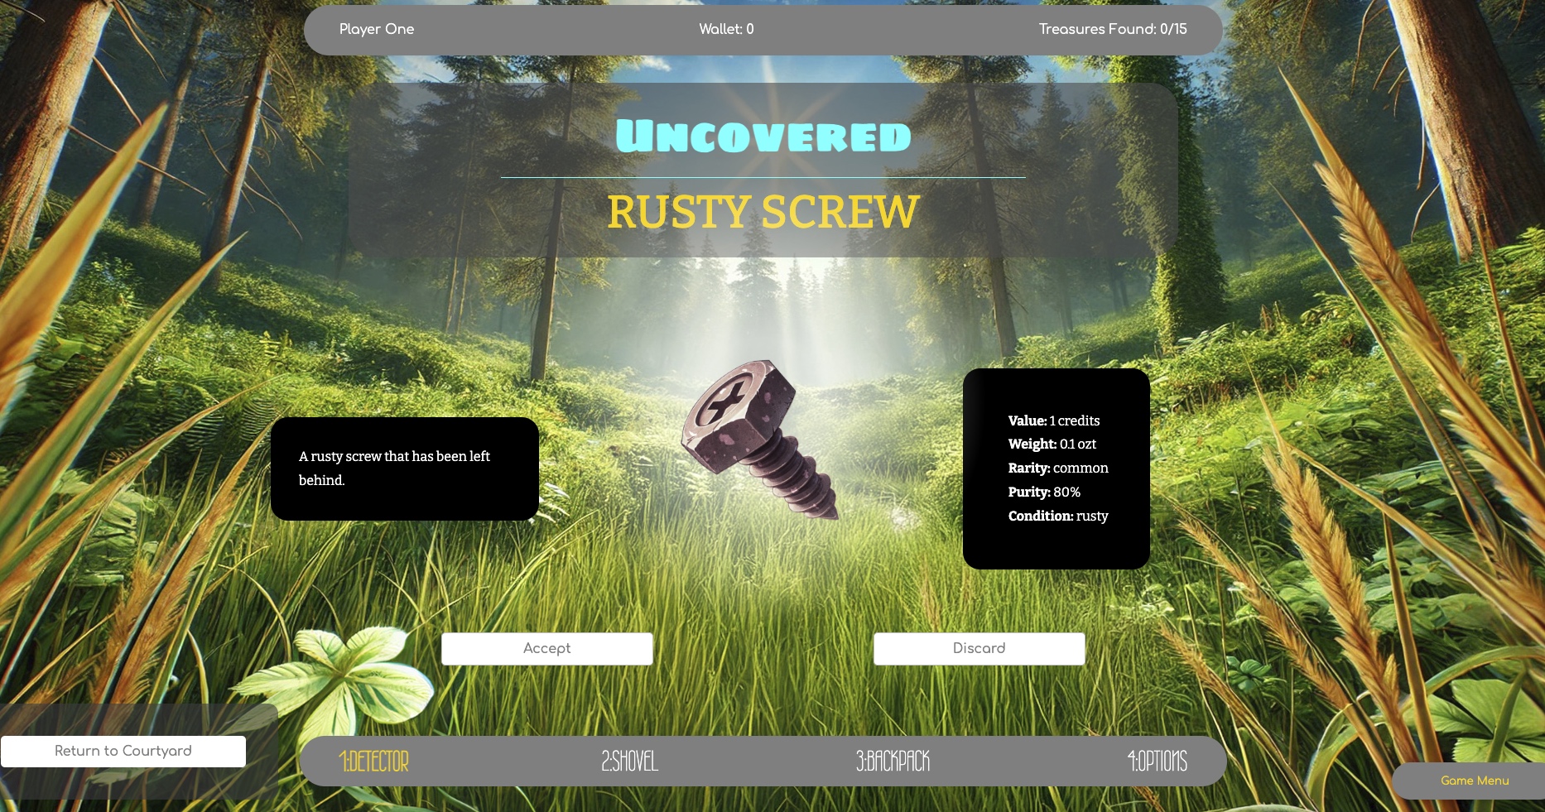The height and width of the screenshot is (812, 1545).
Task: Click the RUSTY SCREW title
Action: pyautogui.click(x=763, y=212)
